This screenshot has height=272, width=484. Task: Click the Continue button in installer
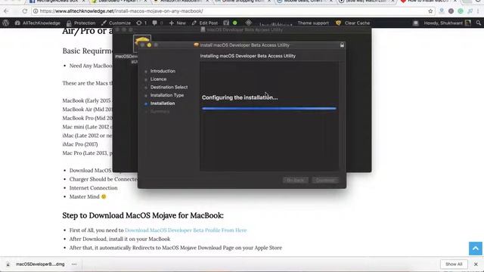[325, 180]
